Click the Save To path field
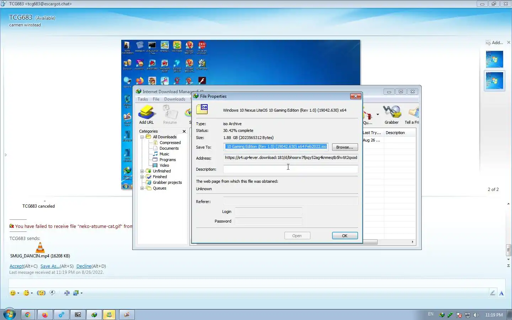The height and width of the screenshot is (320, 512). click(x=276, y=146)
